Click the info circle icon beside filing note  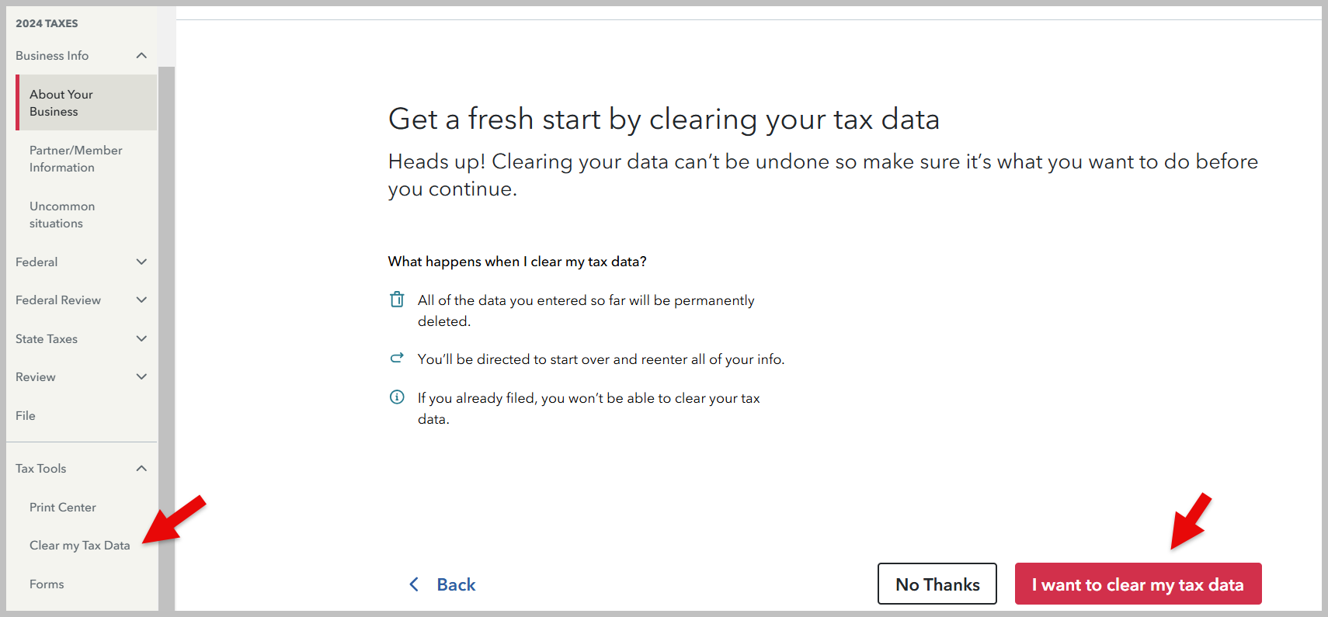tap(397, 397)
